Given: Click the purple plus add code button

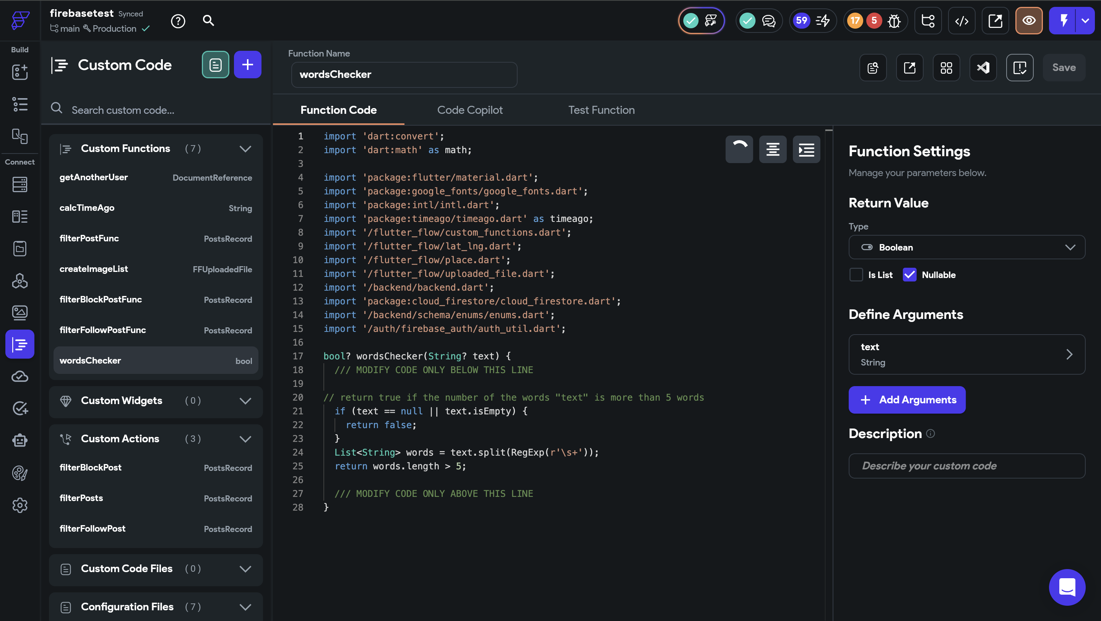Looking at the screenshot, I should pyautogui.click(x=247, y=65).
